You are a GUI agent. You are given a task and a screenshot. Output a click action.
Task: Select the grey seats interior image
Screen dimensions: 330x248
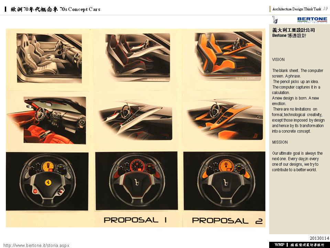point(49,58)
